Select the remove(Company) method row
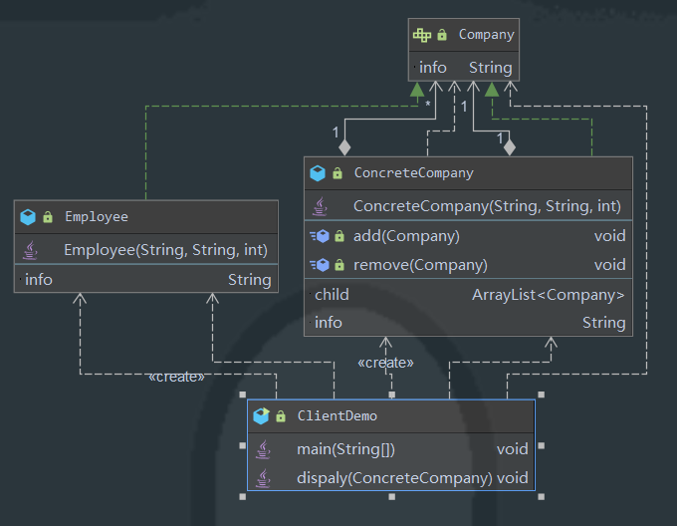This screenshot has width=677, height=526. (469, 265)
